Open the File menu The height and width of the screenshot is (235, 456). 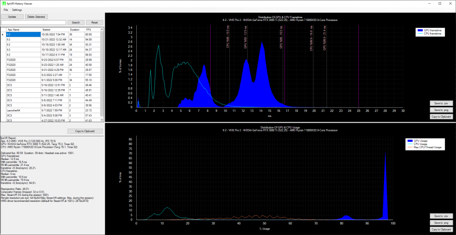click(x=5, y=10)
